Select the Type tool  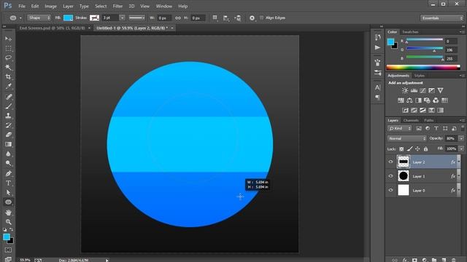(8, 183)
